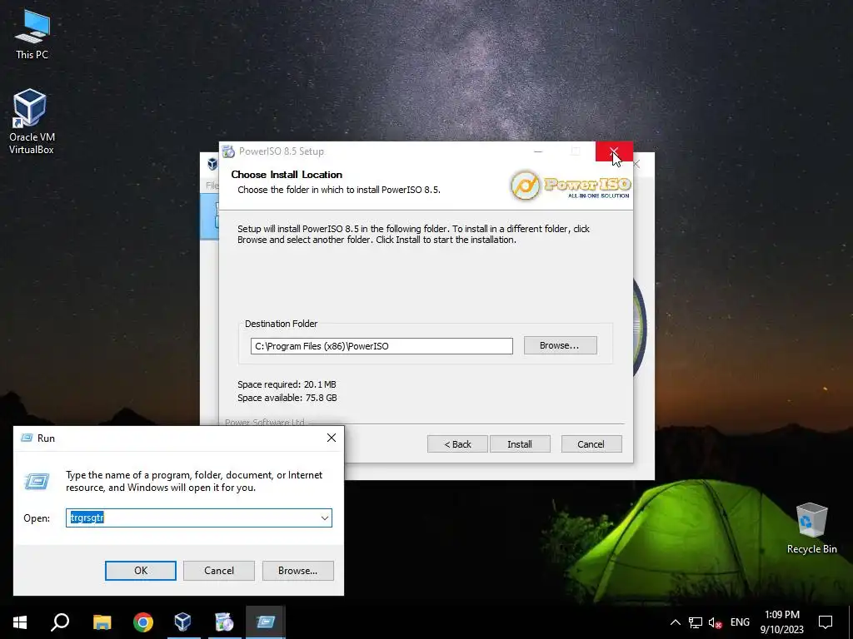Viewport: 853px width, 639px height.
Task: Switch to PowerISO setup taskbar item
Action: point(224,622)
